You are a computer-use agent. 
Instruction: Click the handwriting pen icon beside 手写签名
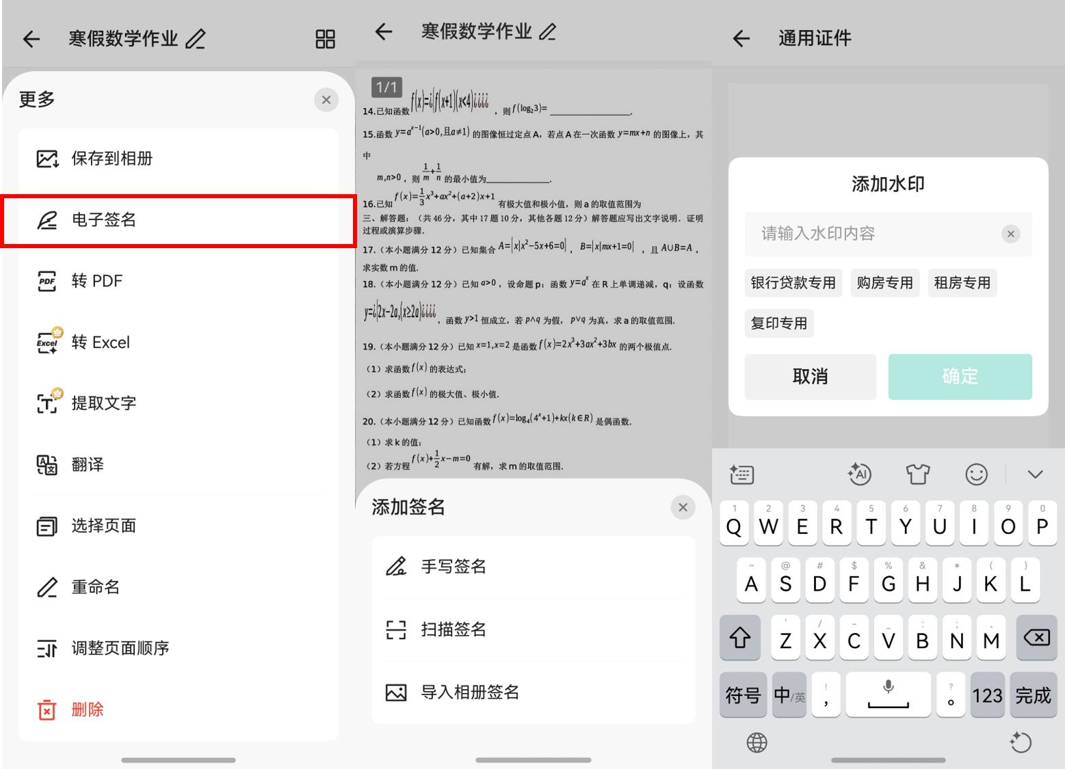coord(396,567)
